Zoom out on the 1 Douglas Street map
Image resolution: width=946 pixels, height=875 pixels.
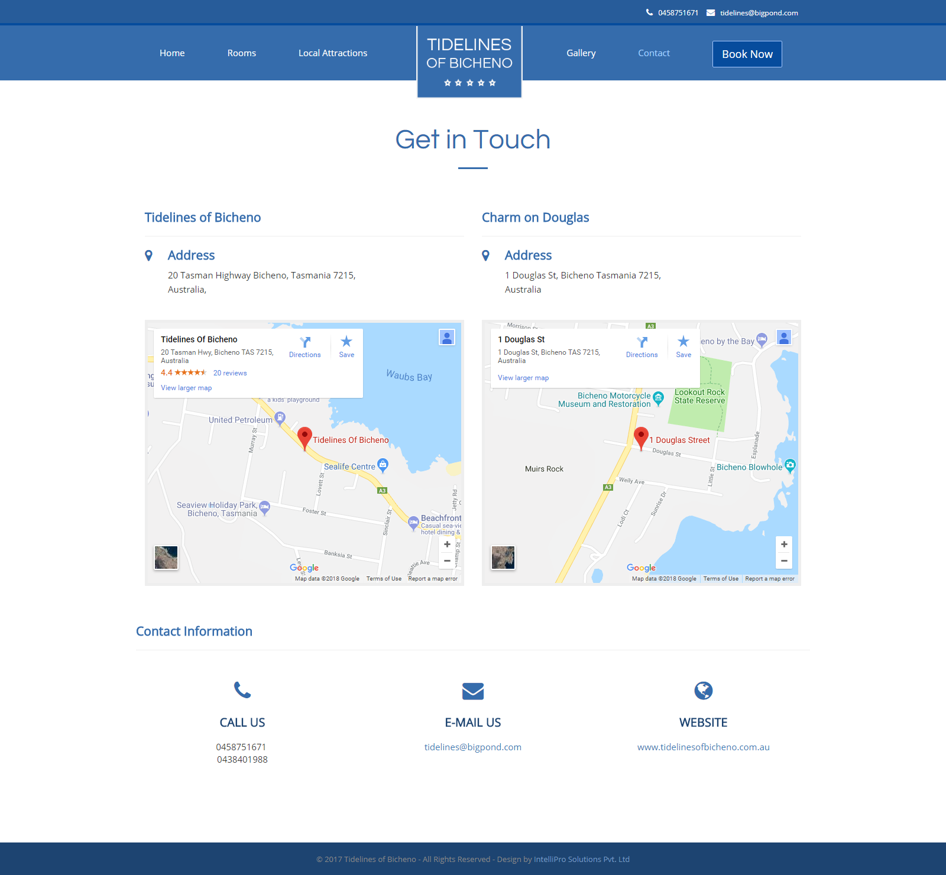[x=784, y=560]
